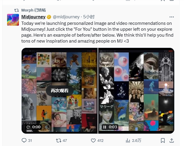Bookmark the Midjourney post
The width and height of the screenshot is (184, 146).
(162, 140)
